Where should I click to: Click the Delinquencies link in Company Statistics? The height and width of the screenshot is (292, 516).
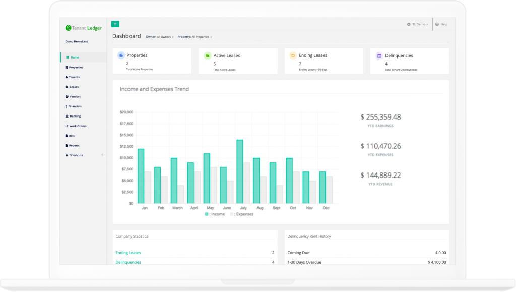pyautogui.click(x=127, y=262)
